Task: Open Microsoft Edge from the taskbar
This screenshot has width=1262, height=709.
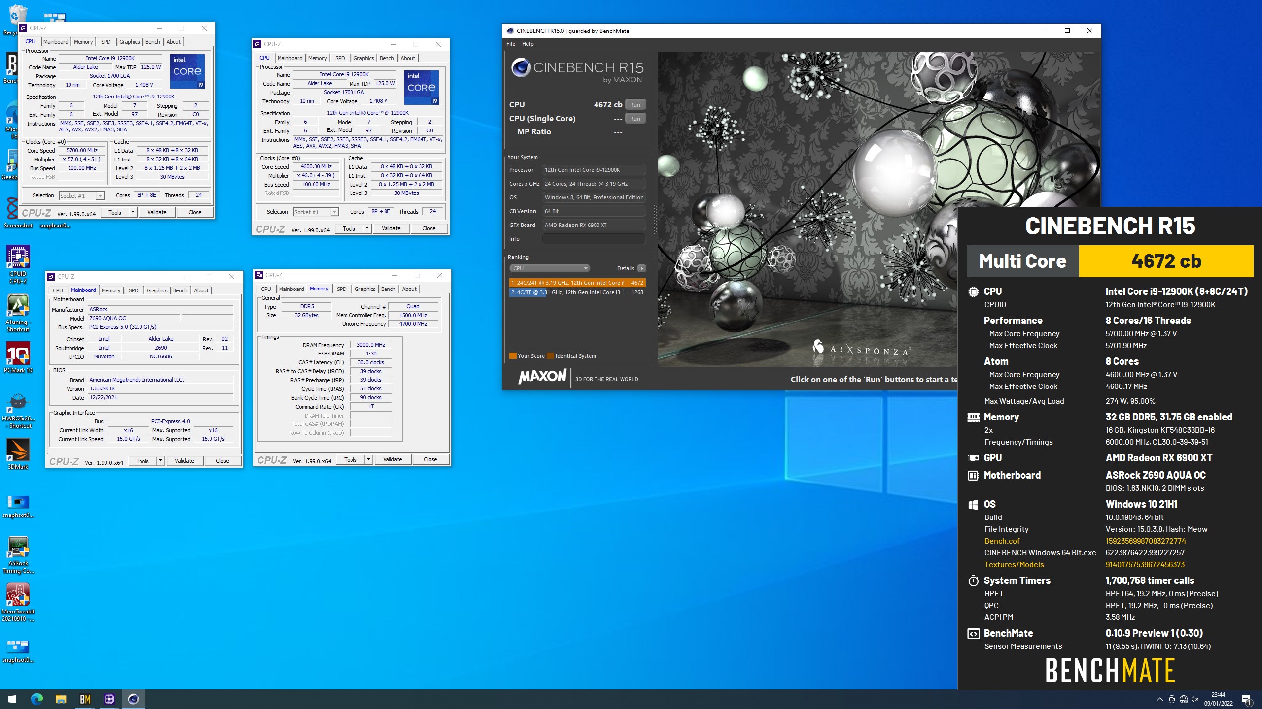Action: point(36,699)
